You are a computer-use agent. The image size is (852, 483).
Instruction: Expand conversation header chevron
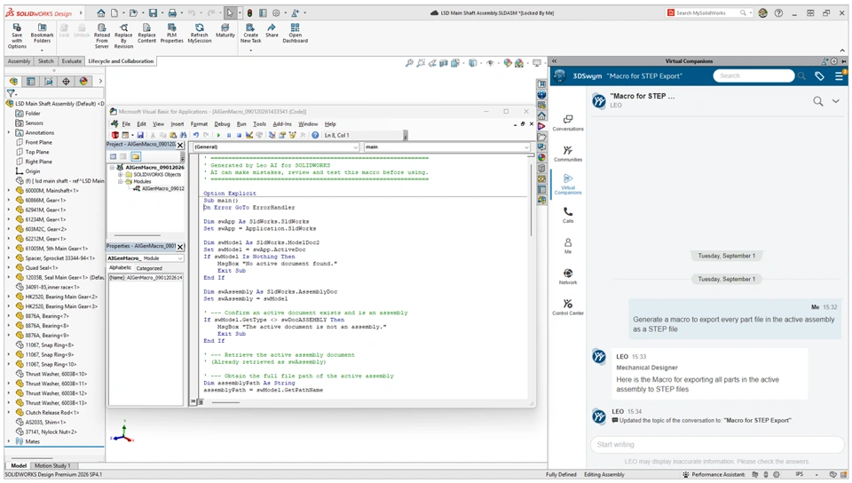tap(836, 101)
